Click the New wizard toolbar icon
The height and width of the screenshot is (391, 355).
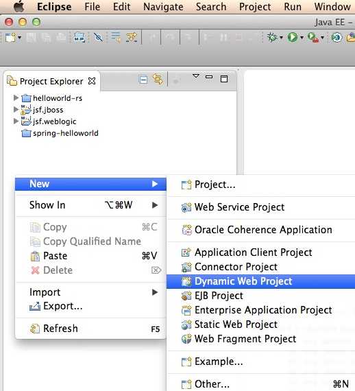pos(10,38)
